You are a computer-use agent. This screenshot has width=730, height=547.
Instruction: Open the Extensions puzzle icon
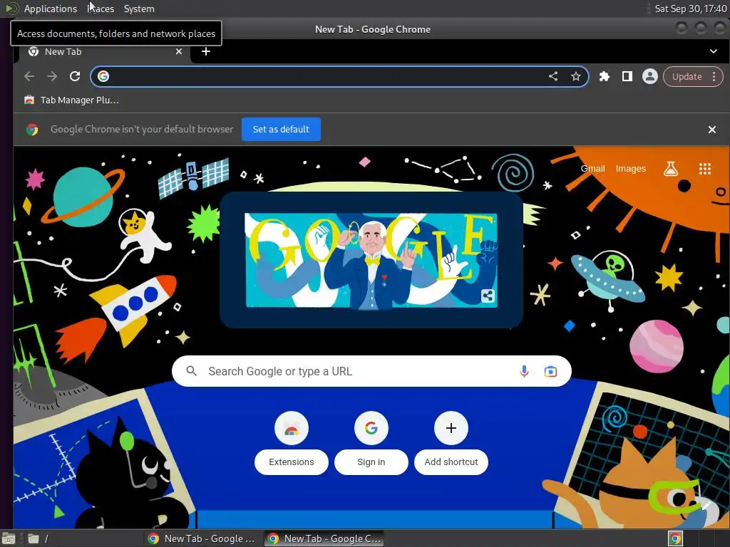click(x=605, y=76)
